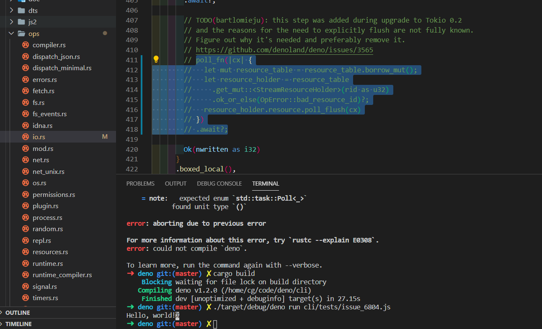The width and height of the screenshot is (542, 329).
Task: Click the '.boxed_local(),' code text
Action: (206, 169)
